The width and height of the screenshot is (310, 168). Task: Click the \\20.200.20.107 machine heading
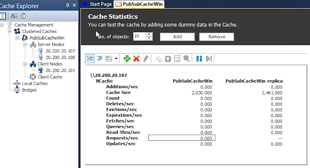108,75
